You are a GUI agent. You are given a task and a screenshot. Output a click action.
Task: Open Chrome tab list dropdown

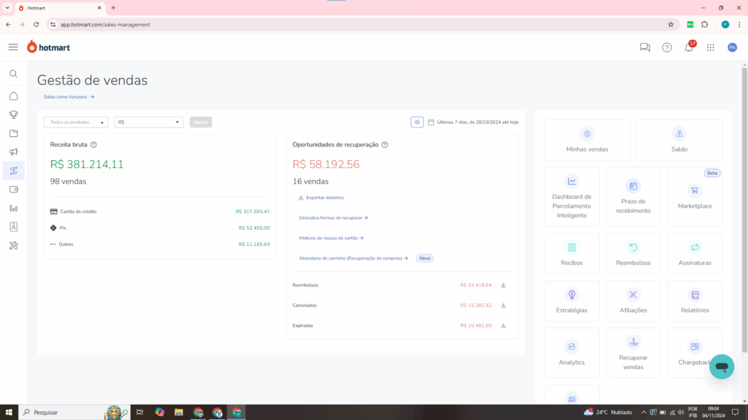[x=7, y=7]
